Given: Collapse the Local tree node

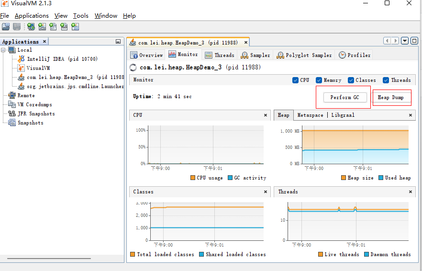Looking at the screenshot, I should (x=3, y=50).
